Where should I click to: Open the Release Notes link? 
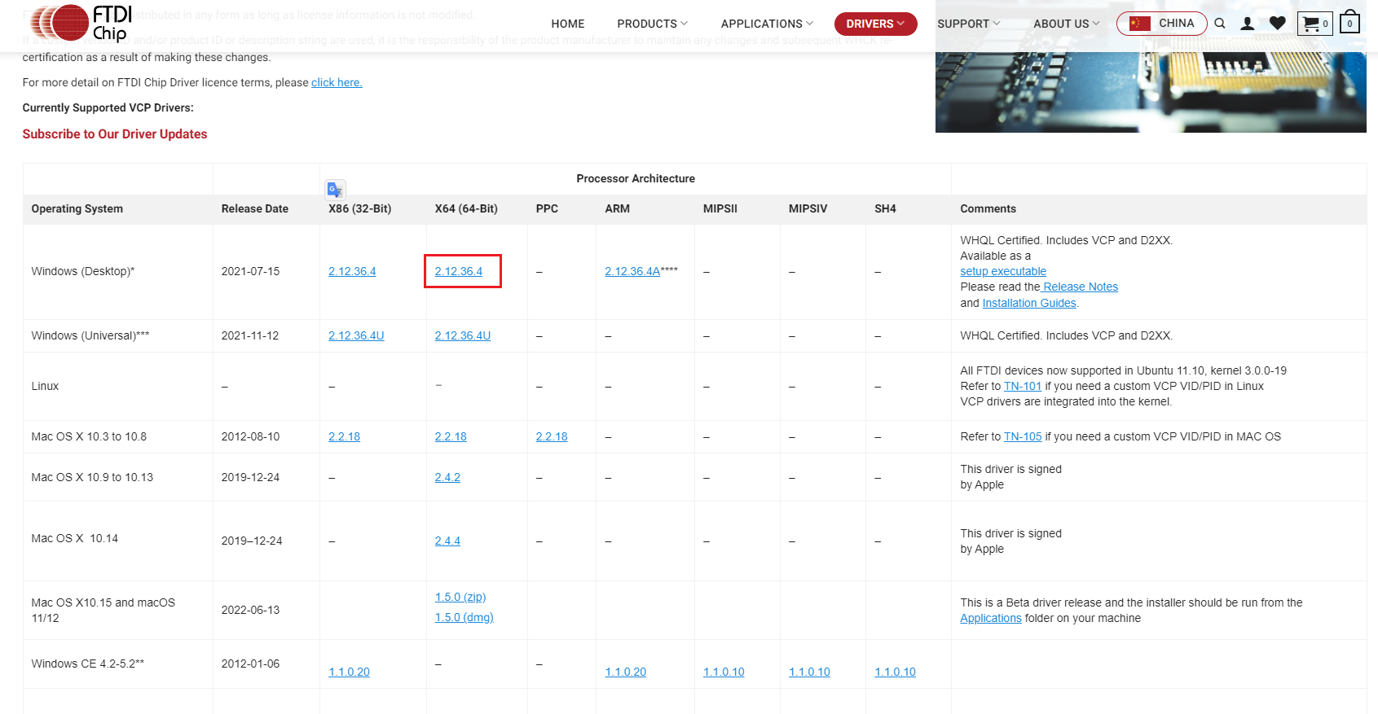click(1079, 287)
